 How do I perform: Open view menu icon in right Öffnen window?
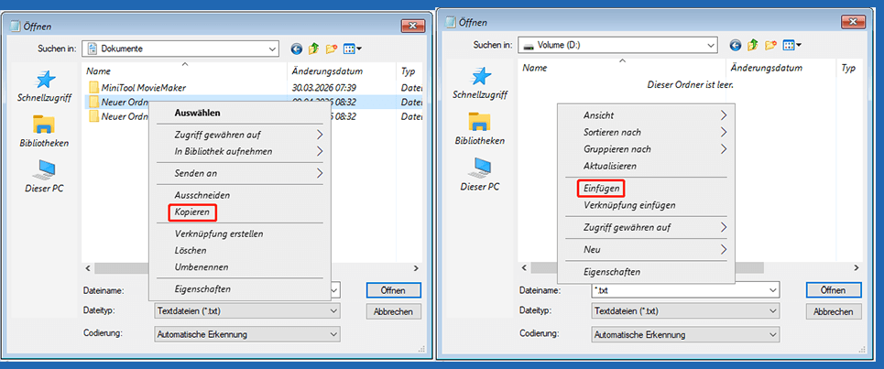[x=791, y=45]
